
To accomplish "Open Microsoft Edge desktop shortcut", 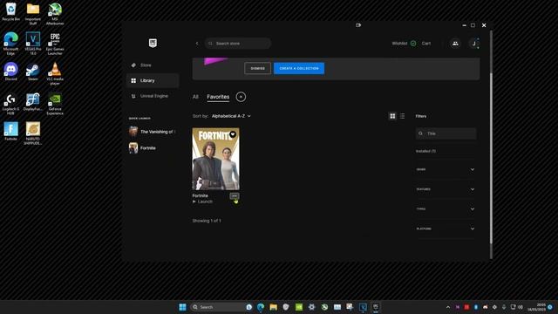I will tap(11, 44).
